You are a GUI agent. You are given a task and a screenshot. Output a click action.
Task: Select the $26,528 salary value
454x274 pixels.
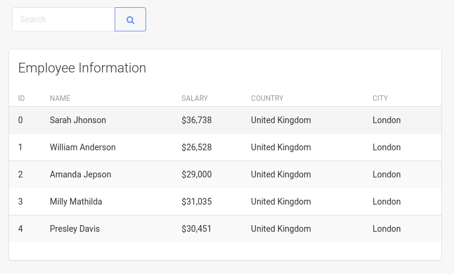(x=197, y=147)
